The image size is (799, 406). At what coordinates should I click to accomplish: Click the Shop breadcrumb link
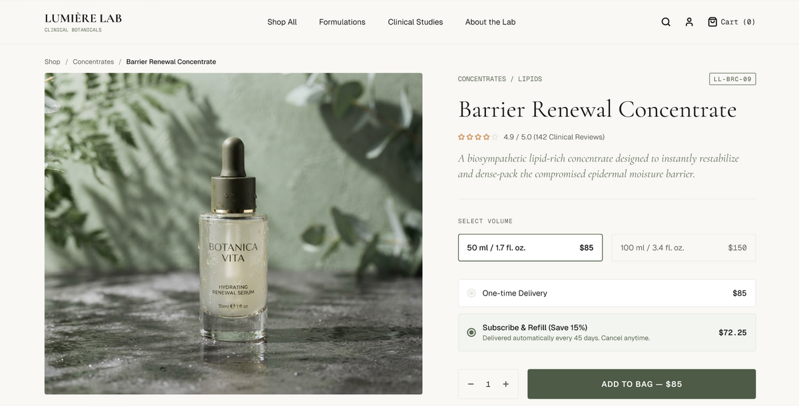point(53,62)
